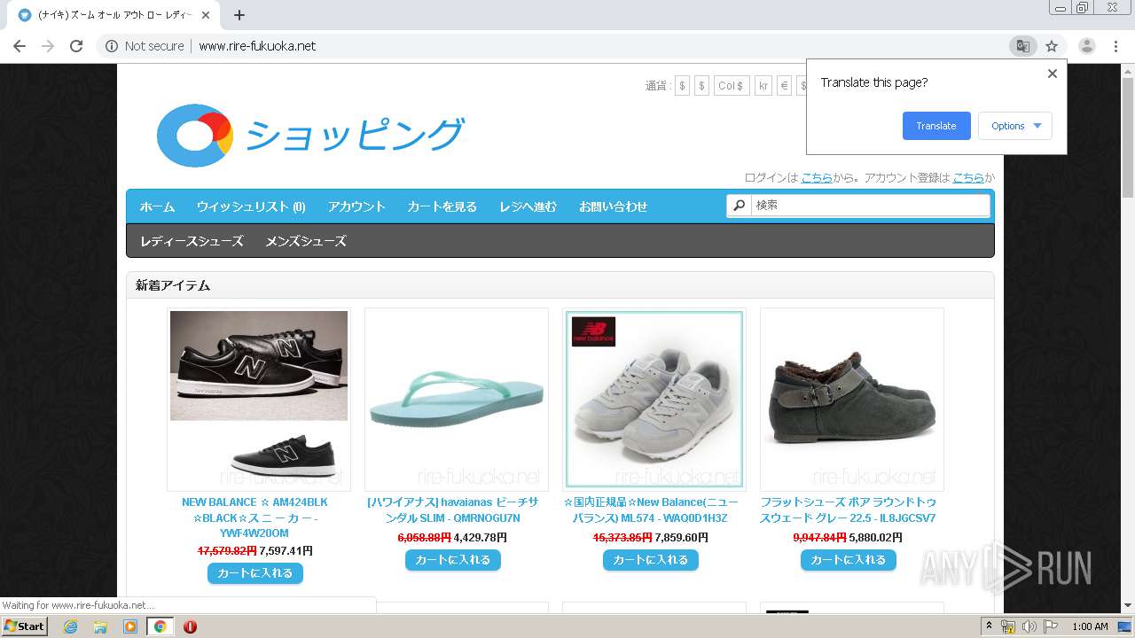1135x638 pixels.
Task: Click the network tray icon
Action: tap(1008, 626)
